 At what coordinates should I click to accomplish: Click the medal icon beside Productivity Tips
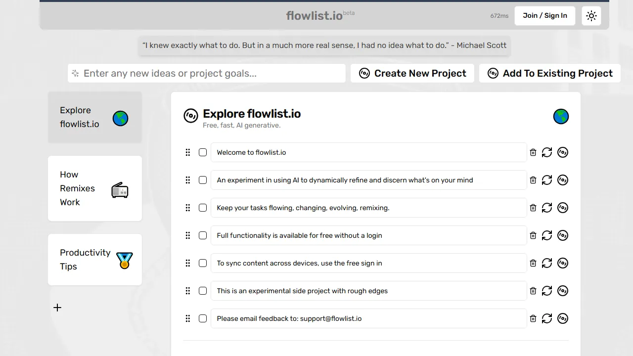[x=124, y=260]
